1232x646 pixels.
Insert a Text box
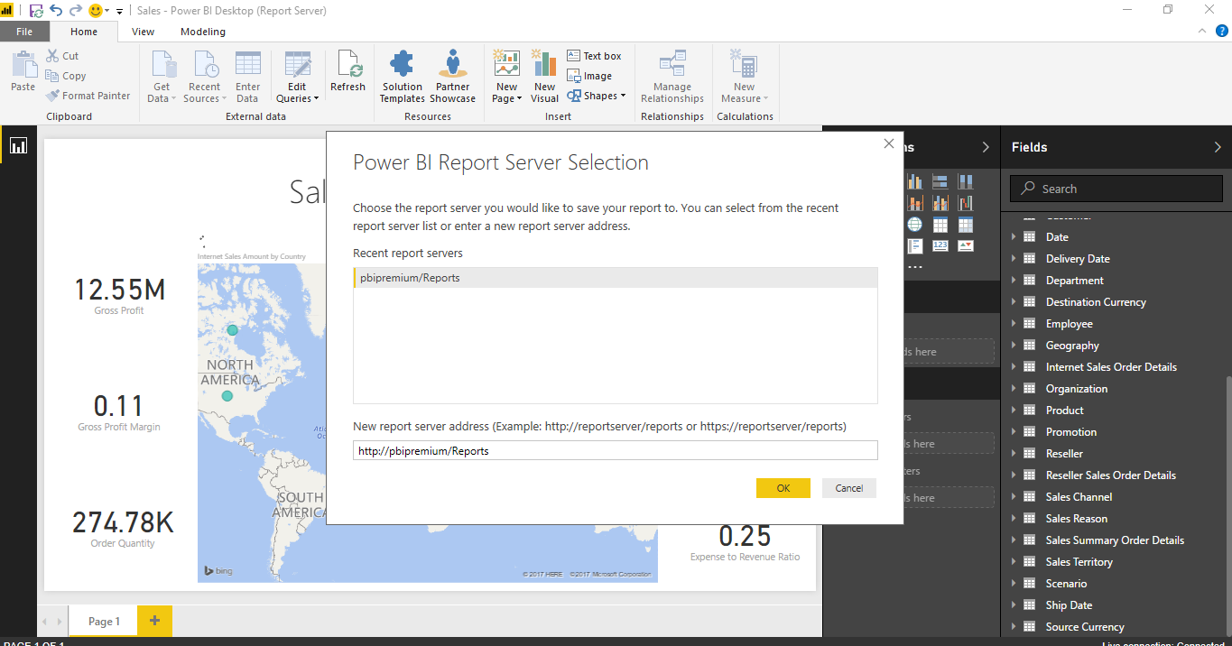point(596,55)
